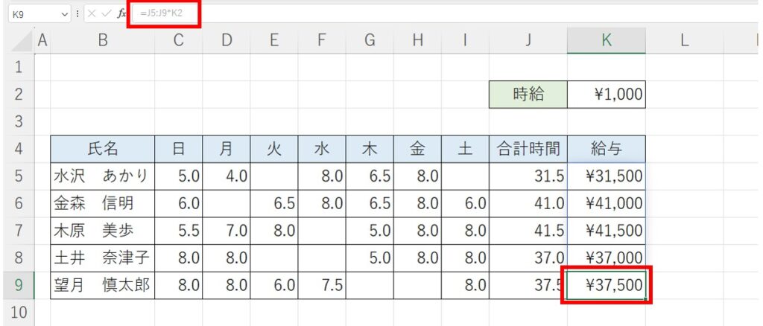Select the name cell 望月 慎太郎
763x326 pixels.
103,286
